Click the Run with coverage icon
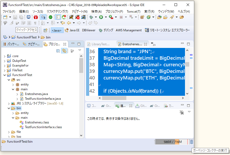 [x=111, y=17]
